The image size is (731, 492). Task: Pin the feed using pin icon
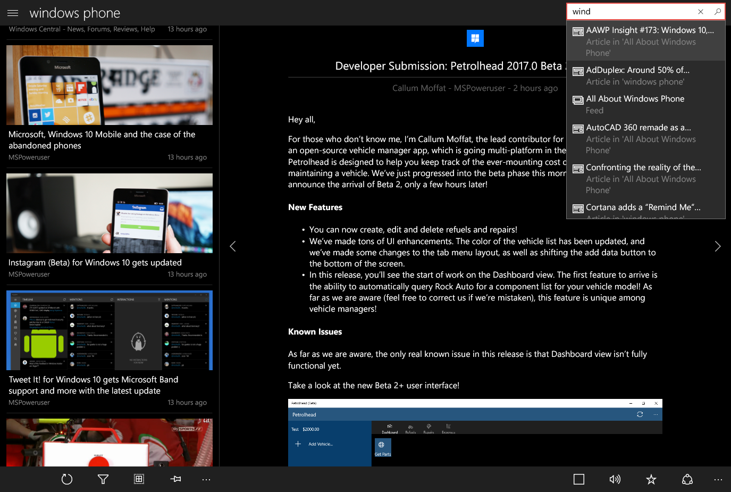(x=175, y=479)
